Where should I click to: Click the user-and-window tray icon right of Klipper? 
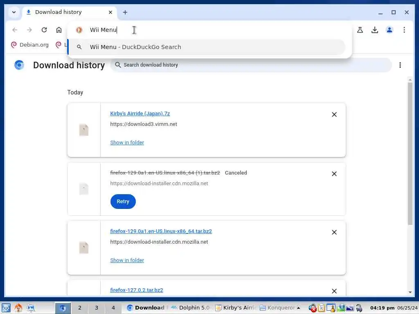click(331, 308)
